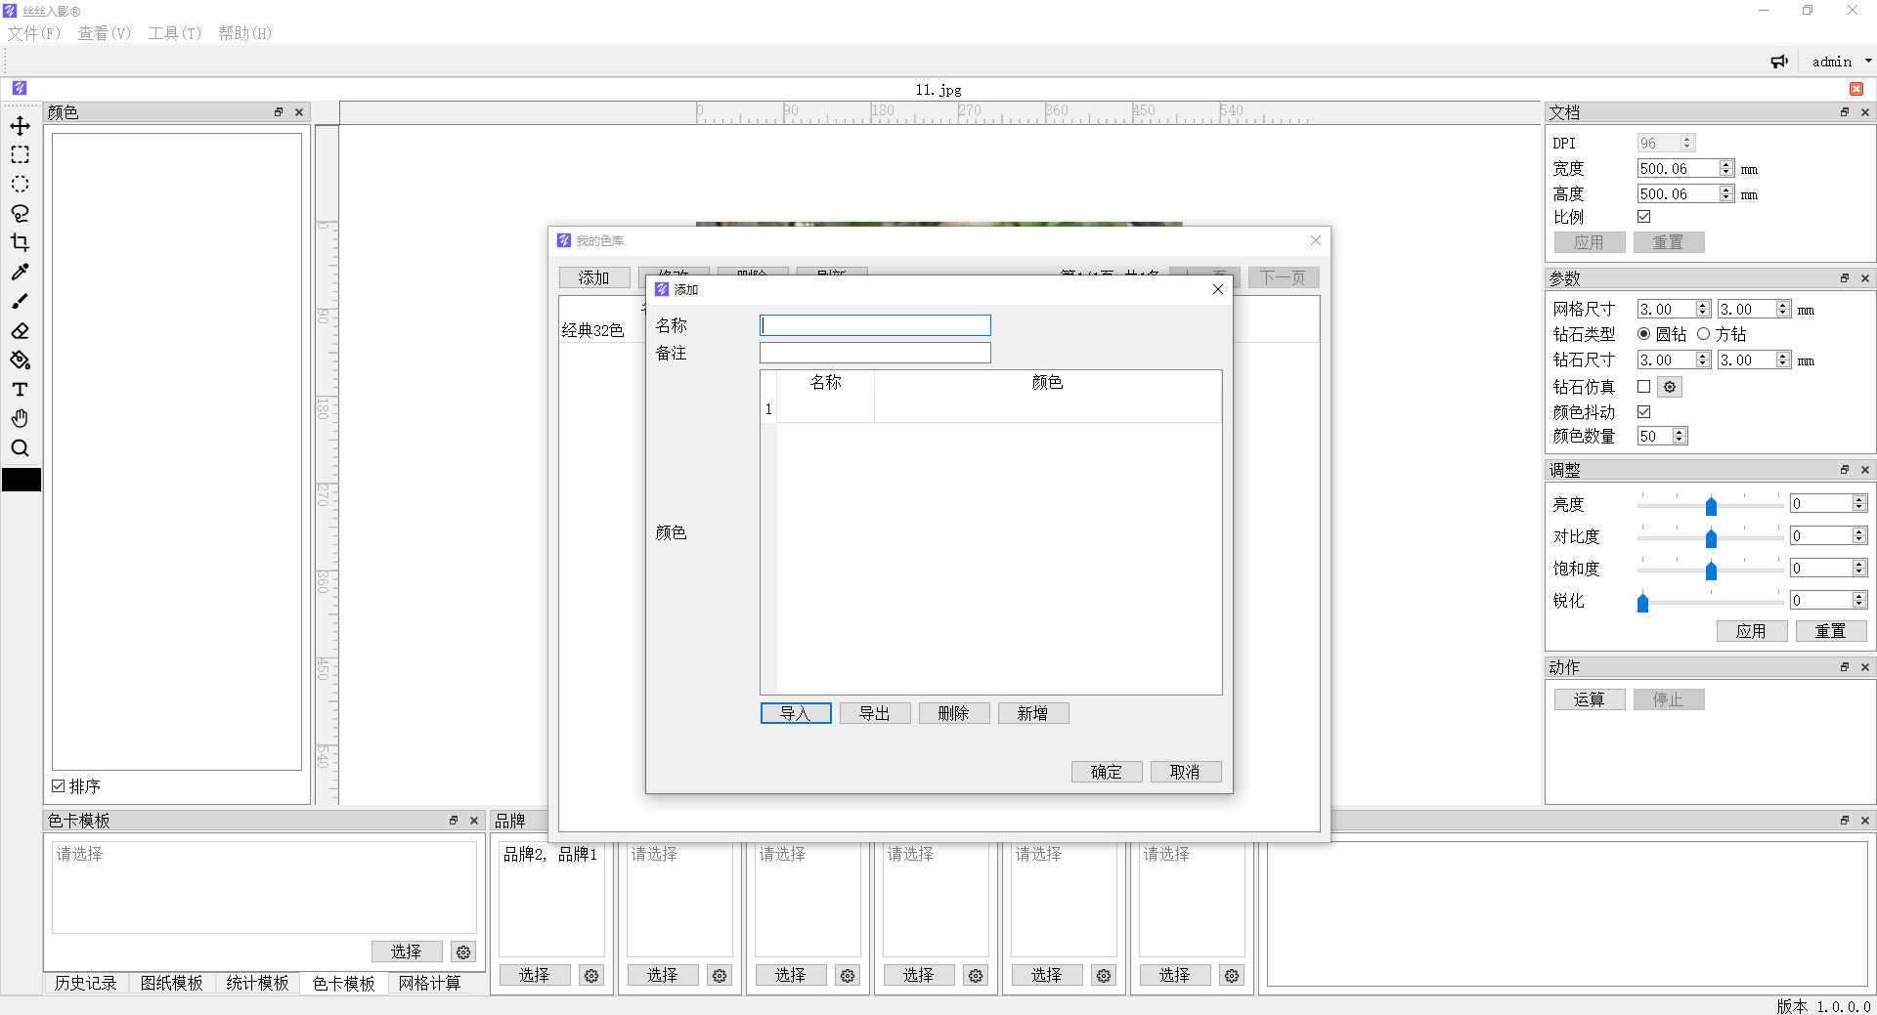Click the 导入 button
1877x1015 pixels.
795,714
